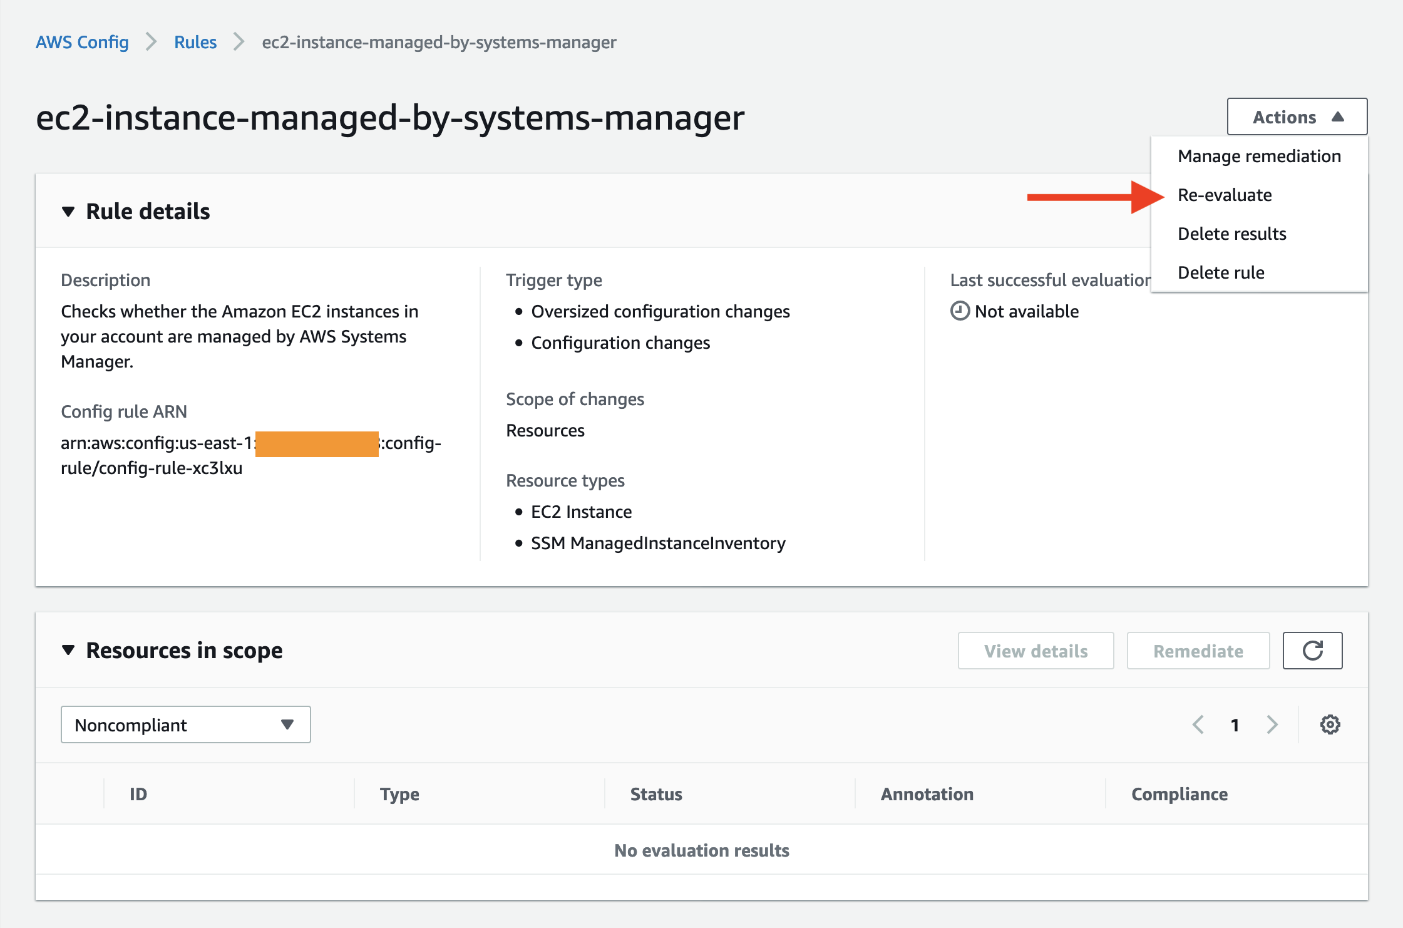Screen dimensions: 1403x928
Task: Click the Type column header
Action: point(399,794)
